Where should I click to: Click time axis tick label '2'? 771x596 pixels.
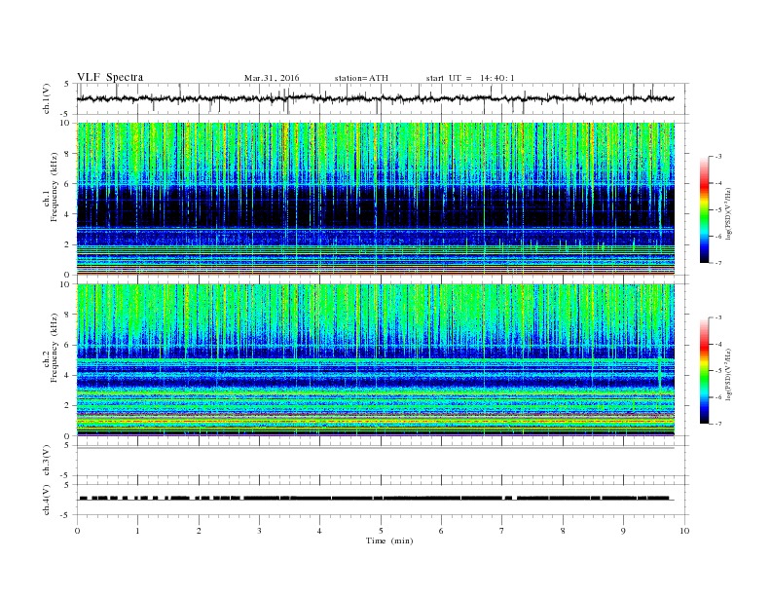(199, 531)
